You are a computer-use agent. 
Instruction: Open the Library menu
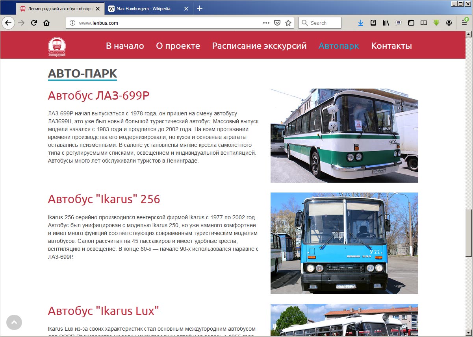386,23
